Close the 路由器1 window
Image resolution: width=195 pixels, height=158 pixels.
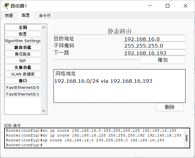186,6
